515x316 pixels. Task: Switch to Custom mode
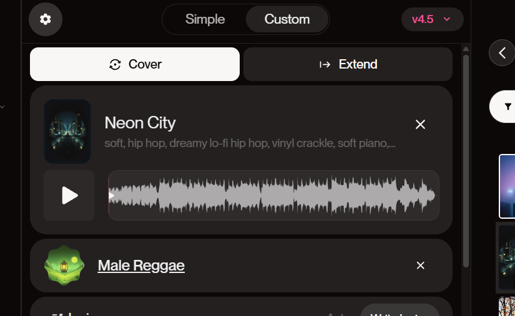point(287,19)
